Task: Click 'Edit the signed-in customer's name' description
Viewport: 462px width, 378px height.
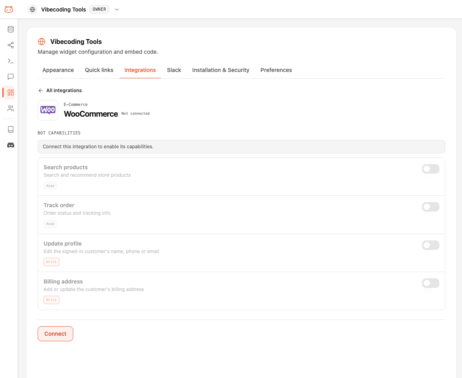Action: coord(101,251)
